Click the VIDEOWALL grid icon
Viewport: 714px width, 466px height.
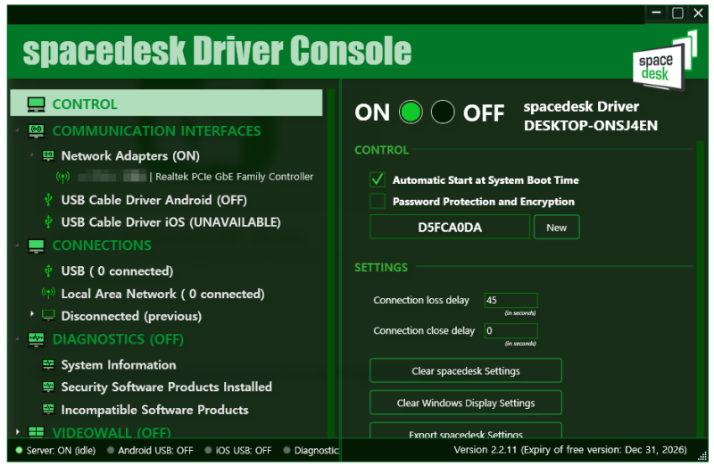(x=36, y=431)
